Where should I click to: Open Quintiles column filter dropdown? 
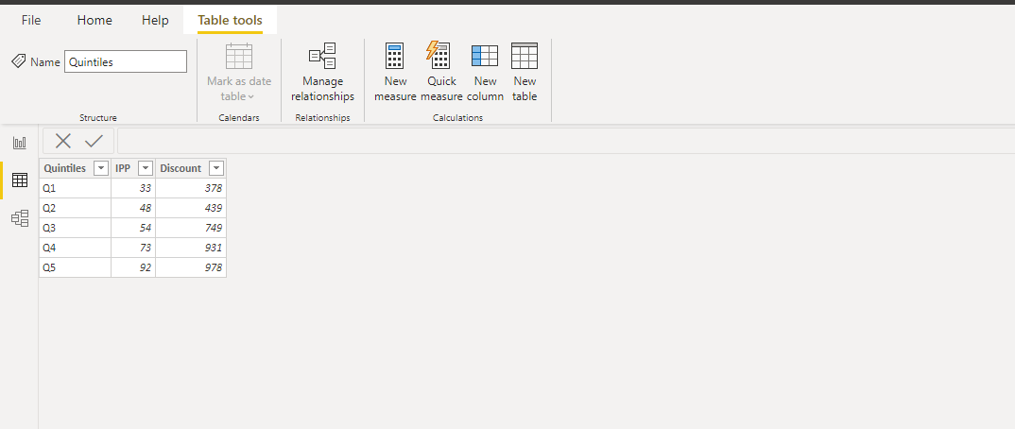click(101, 168)
